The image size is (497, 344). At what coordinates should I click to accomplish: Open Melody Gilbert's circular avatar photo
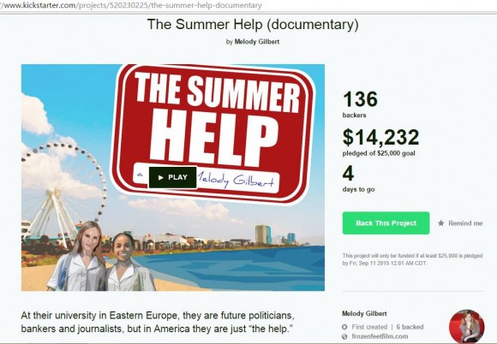click(466, 326)
